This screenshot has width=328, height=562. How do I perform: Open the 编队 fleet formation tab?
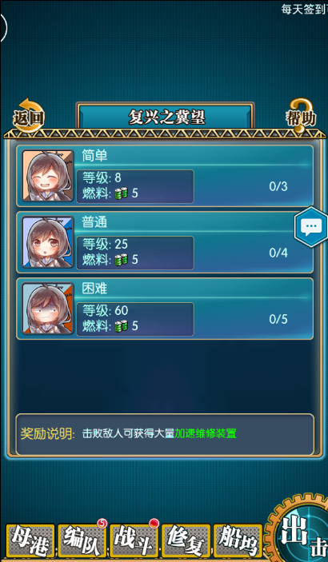(82, 541)
